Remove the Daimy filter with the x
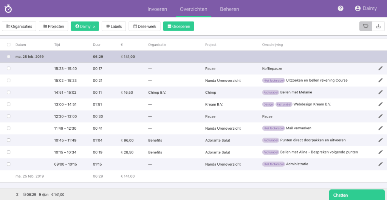 pyautogui.click(x=94, y=26)
